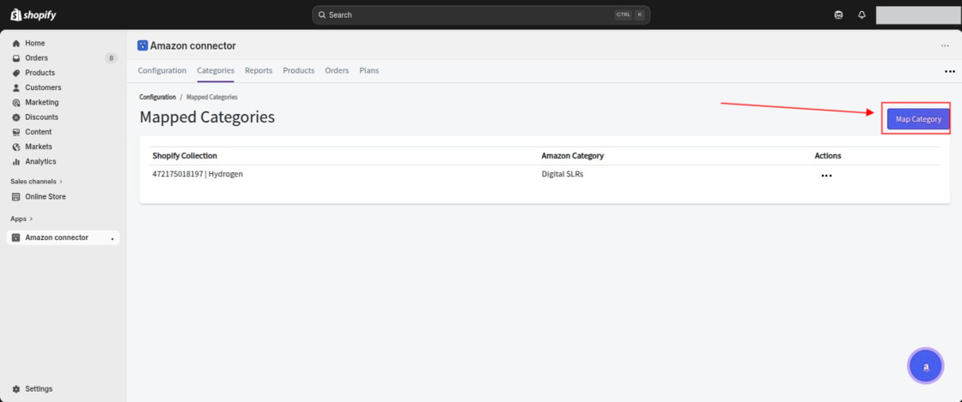This screenshot has width=962, height=402.
Task: Click the Map Category button
Action: [918, 119]
